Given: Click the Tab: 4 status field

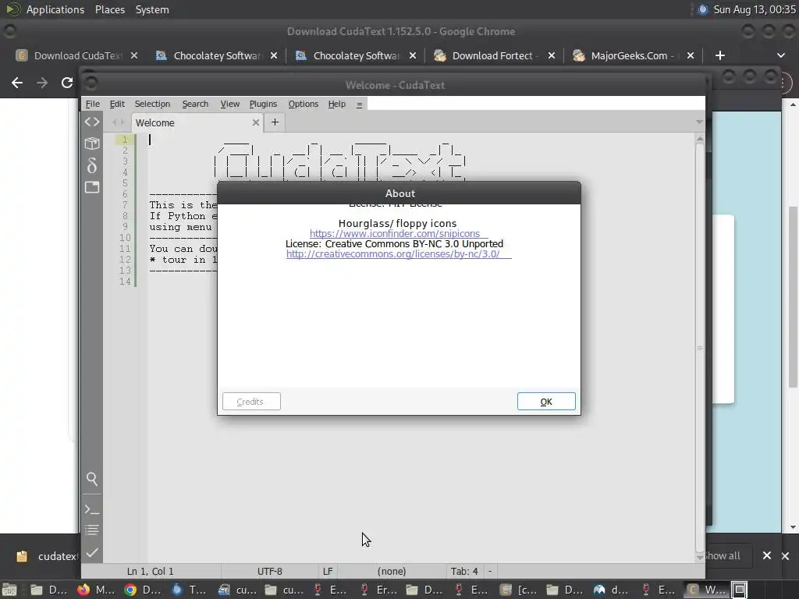Looking at the screenshot, I should click(464, 572).
